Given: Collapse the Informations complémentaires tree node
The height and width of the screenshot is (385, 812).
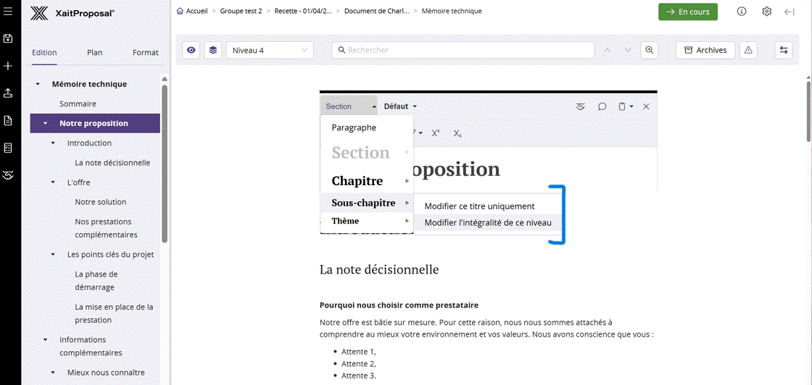Looking at the screenshot, I should [x=46, y=340].
